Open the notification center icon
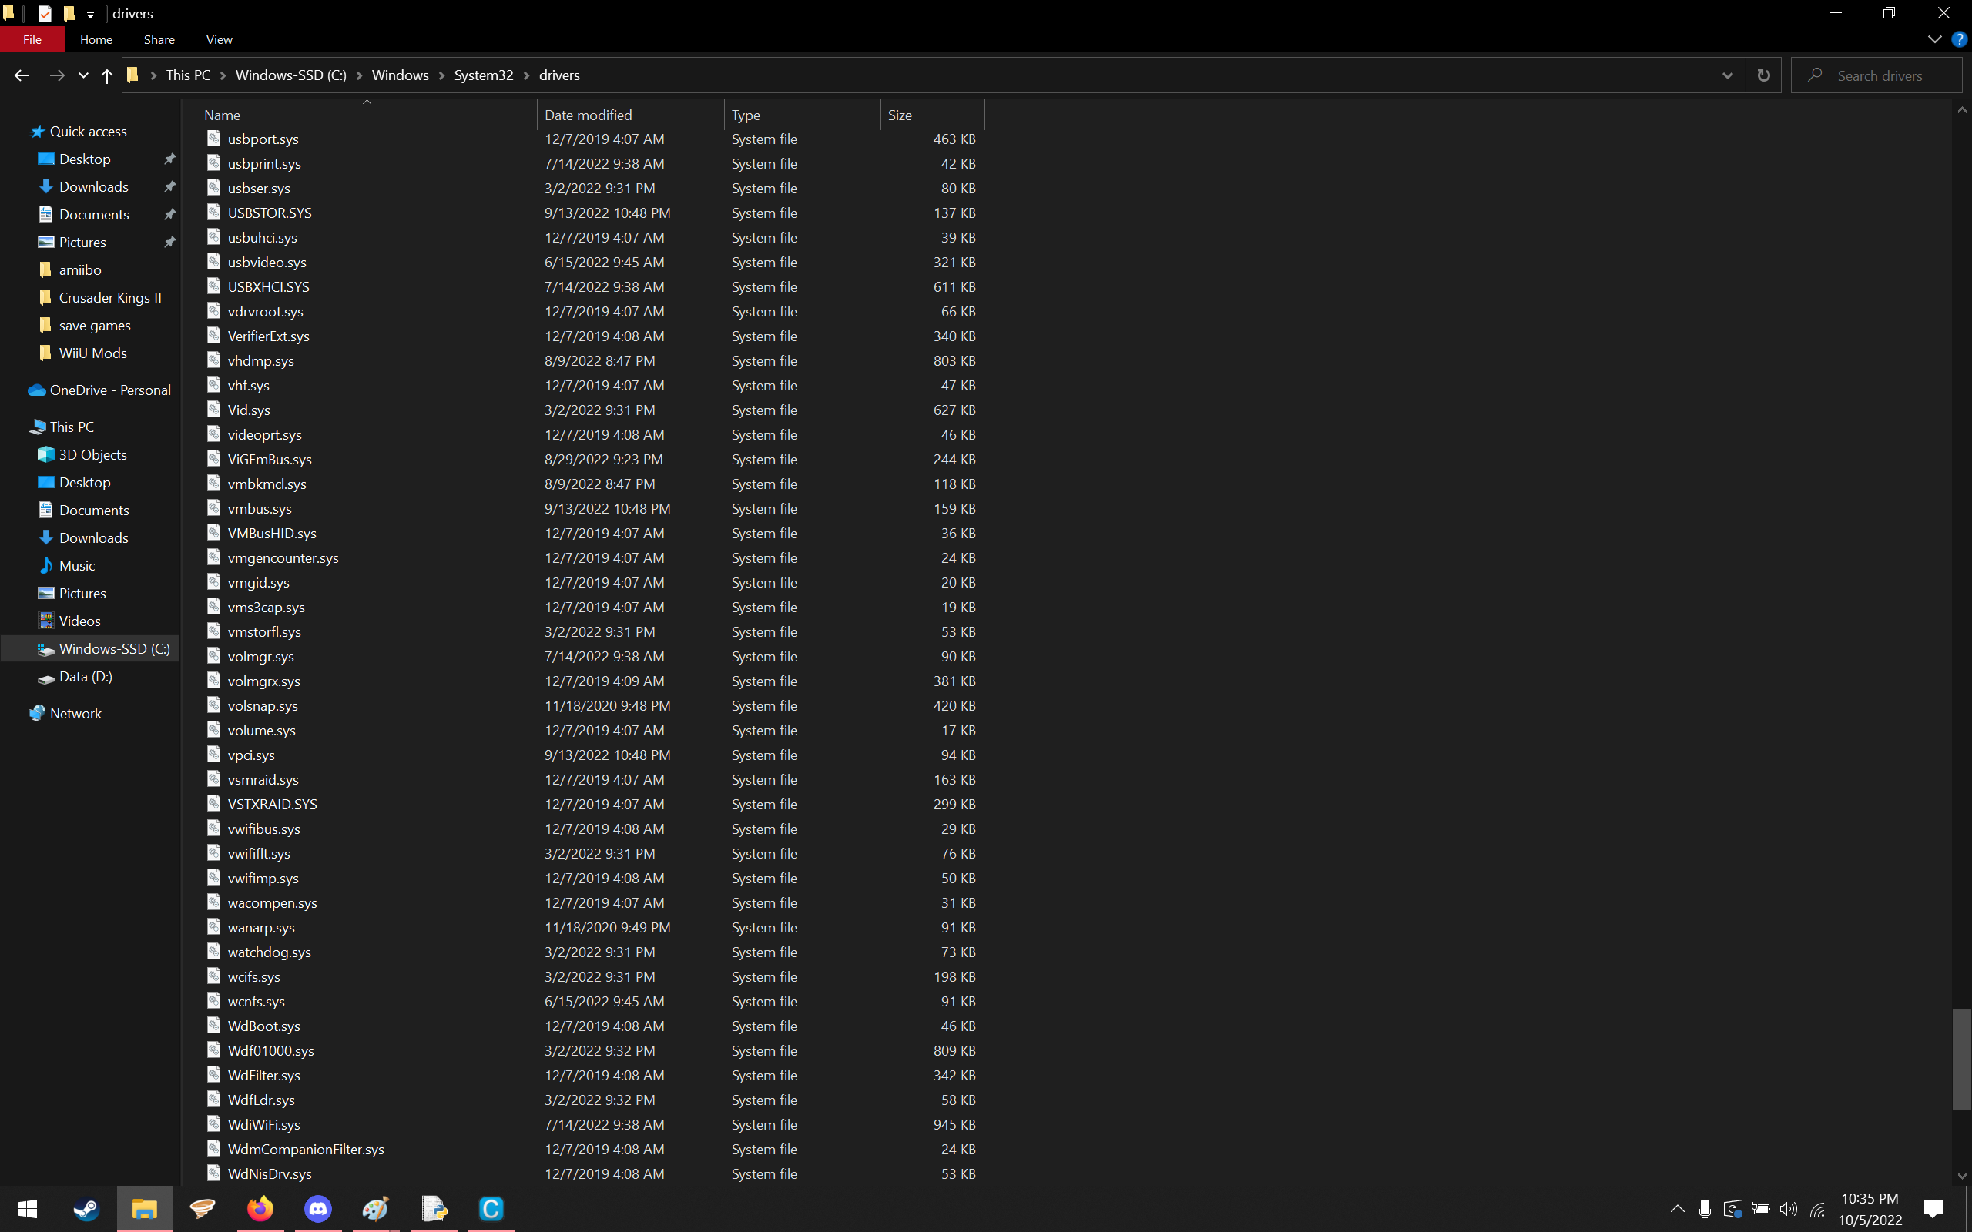This screenshot has height=1232, width=1972. click(x=1933, y=1209)
